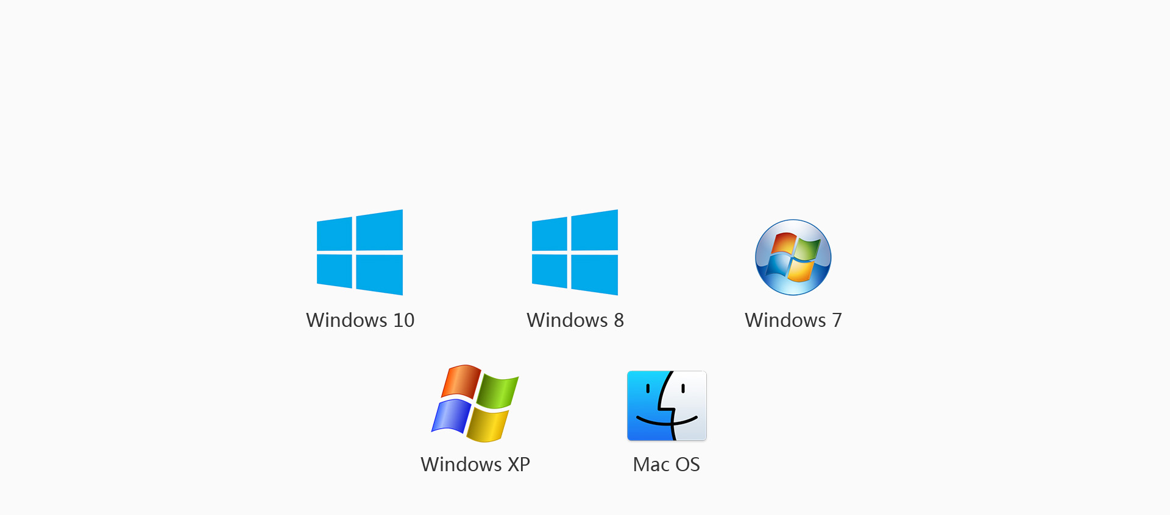Viewport: 1170px width, 515px height.
Task: Click the Mac OS Finder face icon
Action: point(667,405)
